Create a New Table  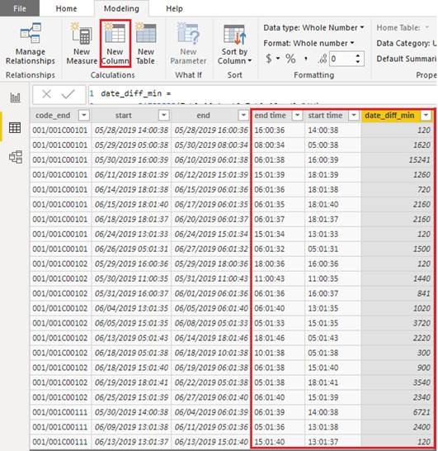pyautogui.click(x=146, y=44)
